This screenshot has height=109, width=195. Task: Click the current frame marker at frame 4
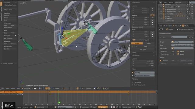(x=59, y=102)
